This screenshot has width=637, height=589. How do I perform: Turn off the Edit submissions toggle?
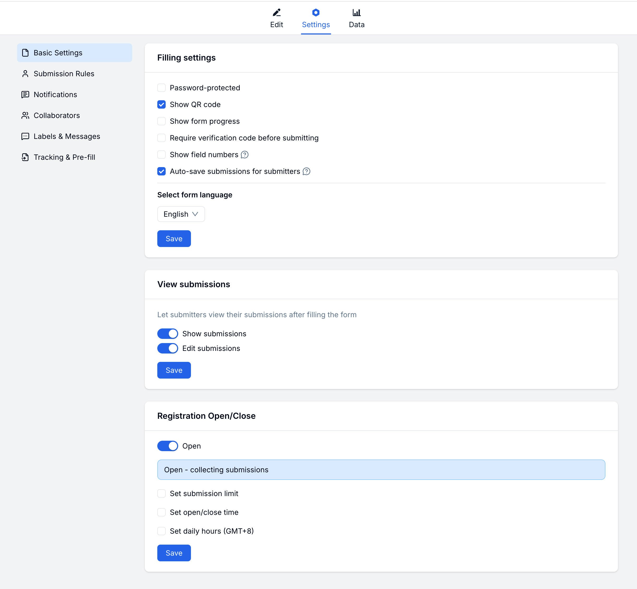[x=167, y=348]
